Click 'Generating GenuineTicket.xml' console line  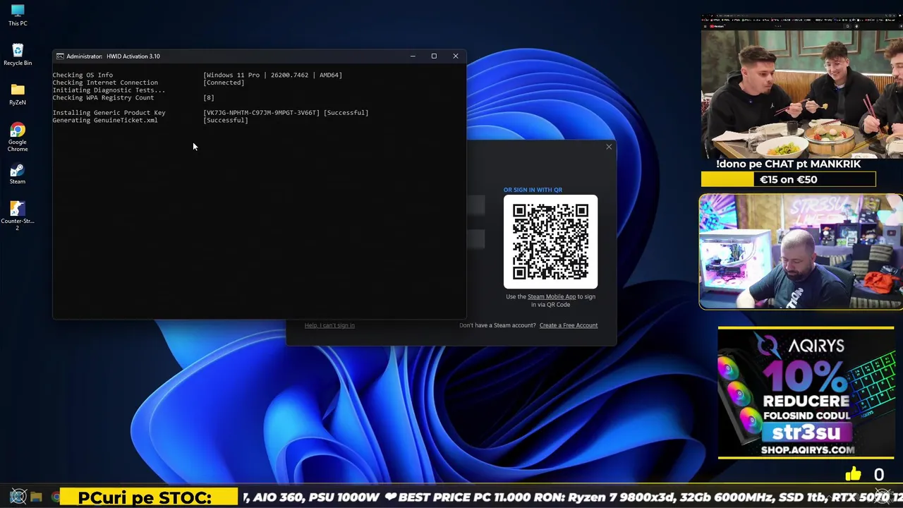(x=105, y=121)
